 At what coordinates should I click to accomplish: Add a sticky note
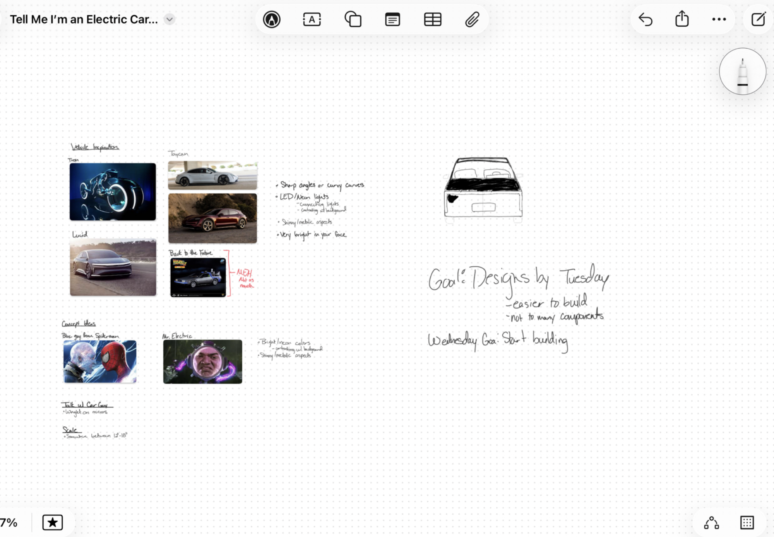tap(392, 19)
